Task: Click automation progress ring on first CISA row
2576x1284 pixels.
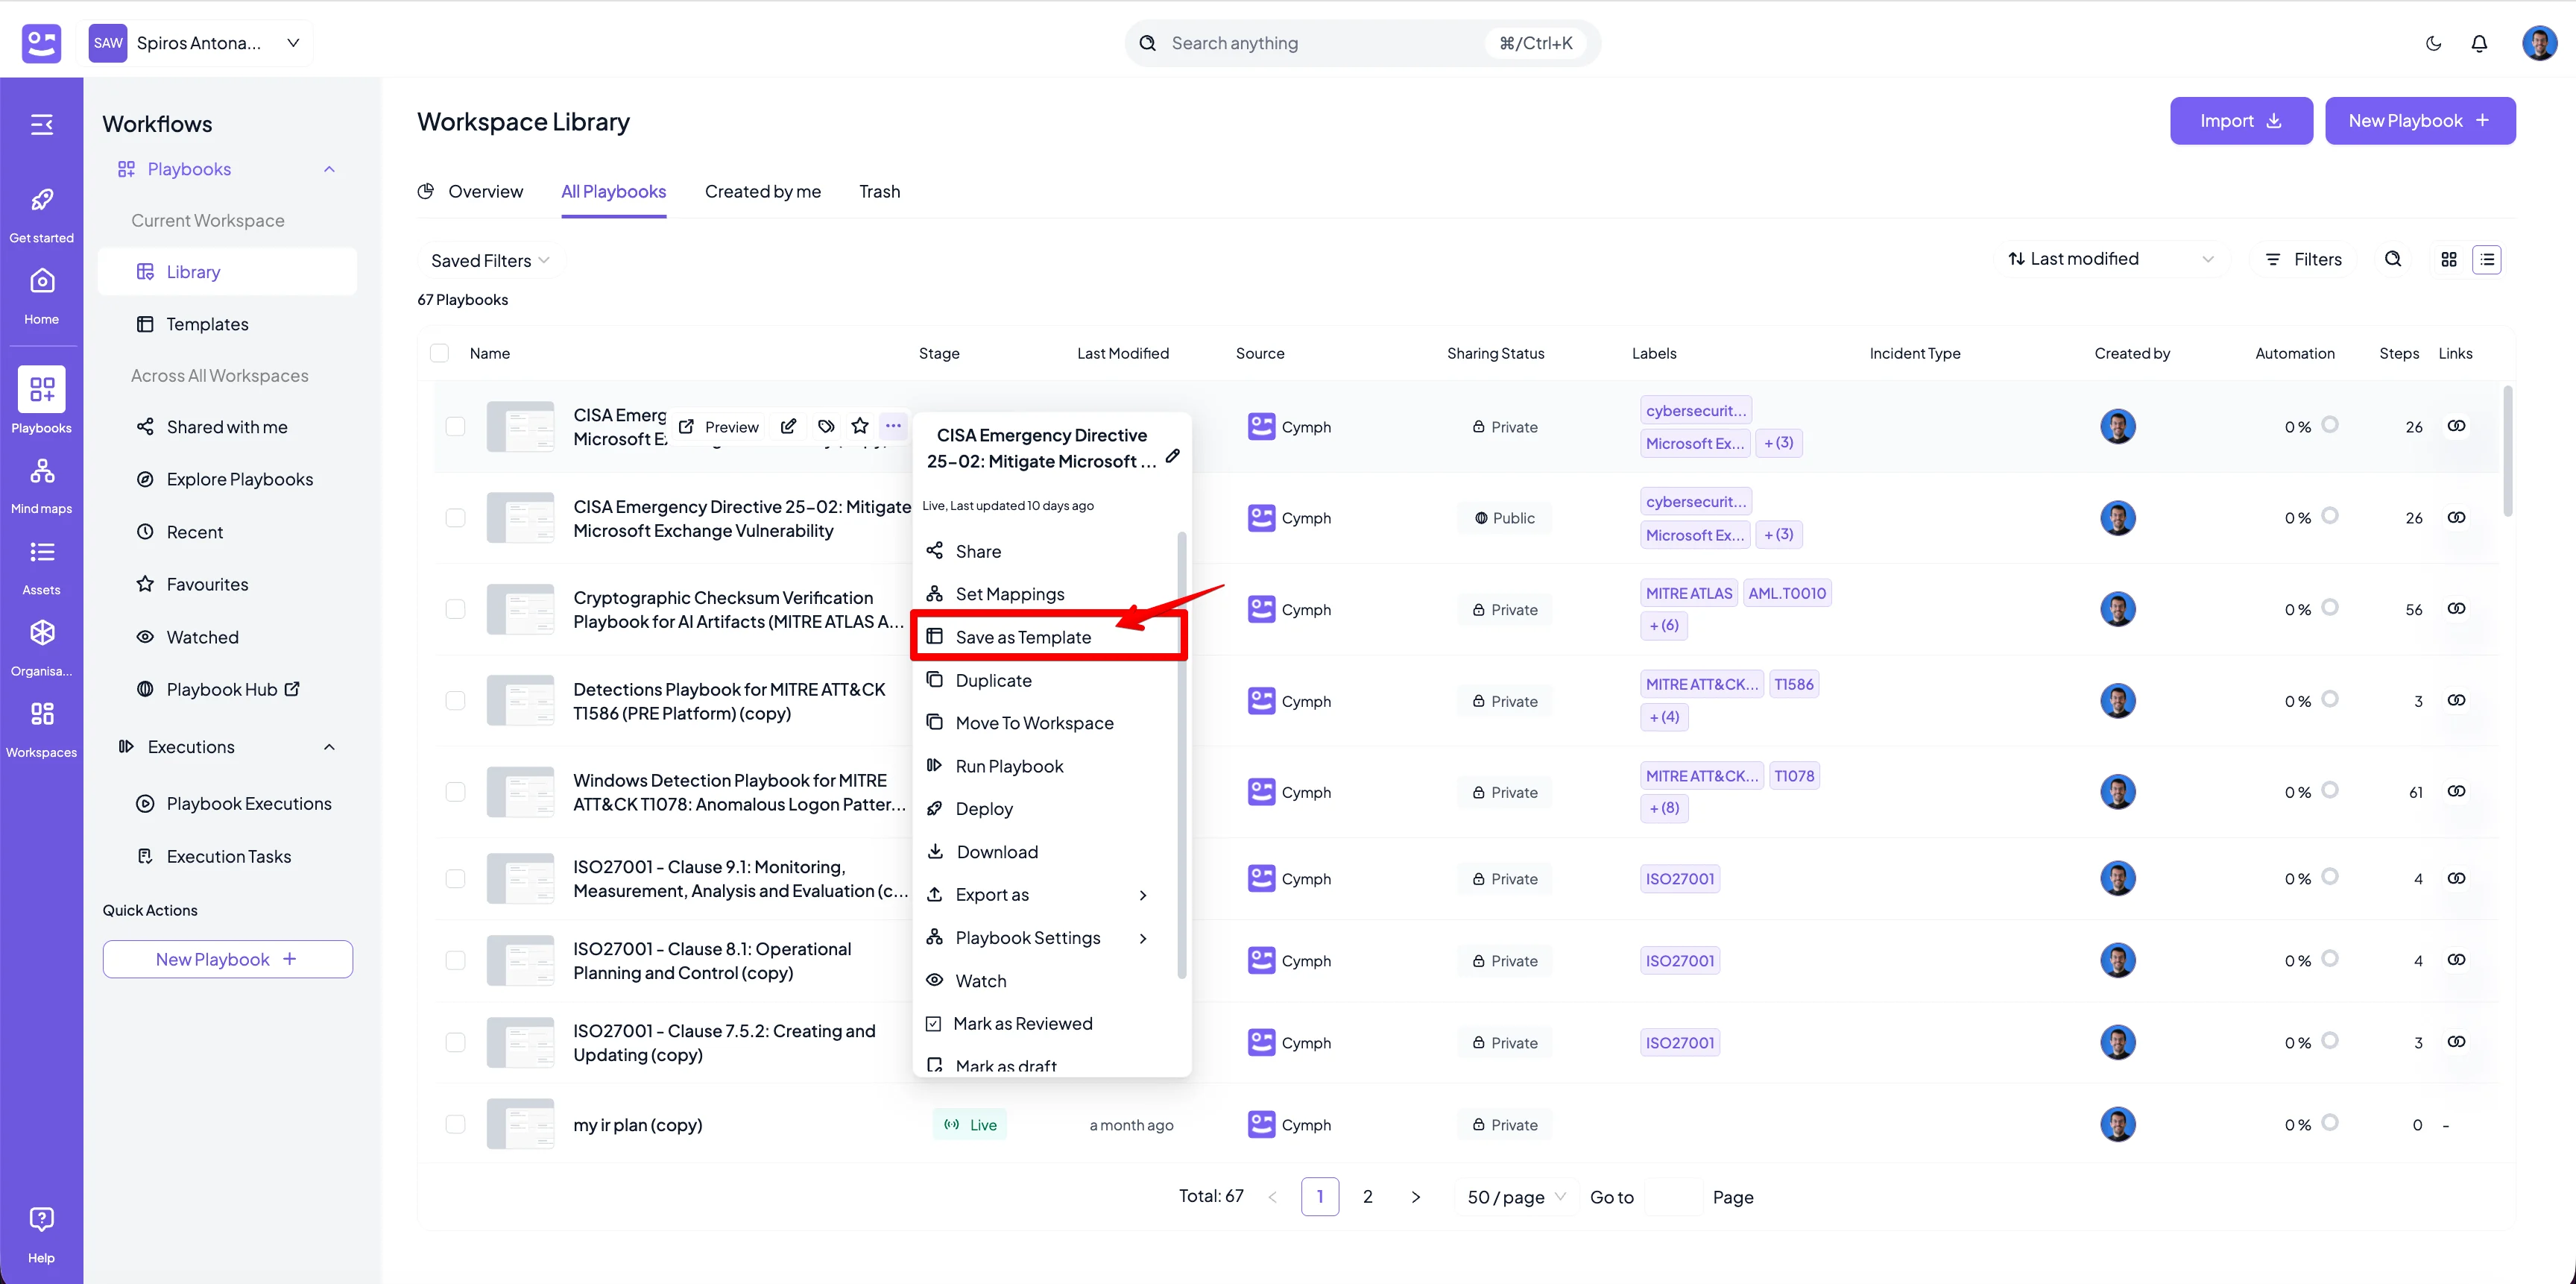Action: pos(2330,424)
